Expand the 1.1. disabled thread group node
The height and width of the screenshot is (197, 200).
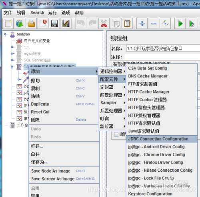click(x=12, y=47)
